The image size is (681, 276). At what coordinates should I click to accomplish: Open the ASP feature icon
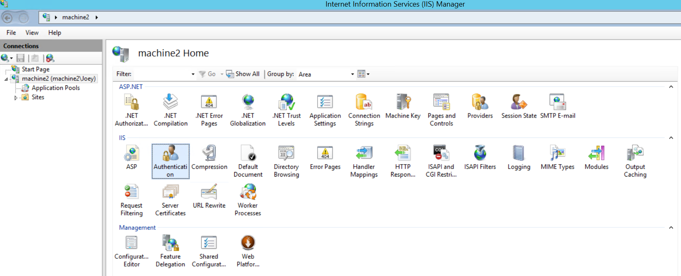131,158
